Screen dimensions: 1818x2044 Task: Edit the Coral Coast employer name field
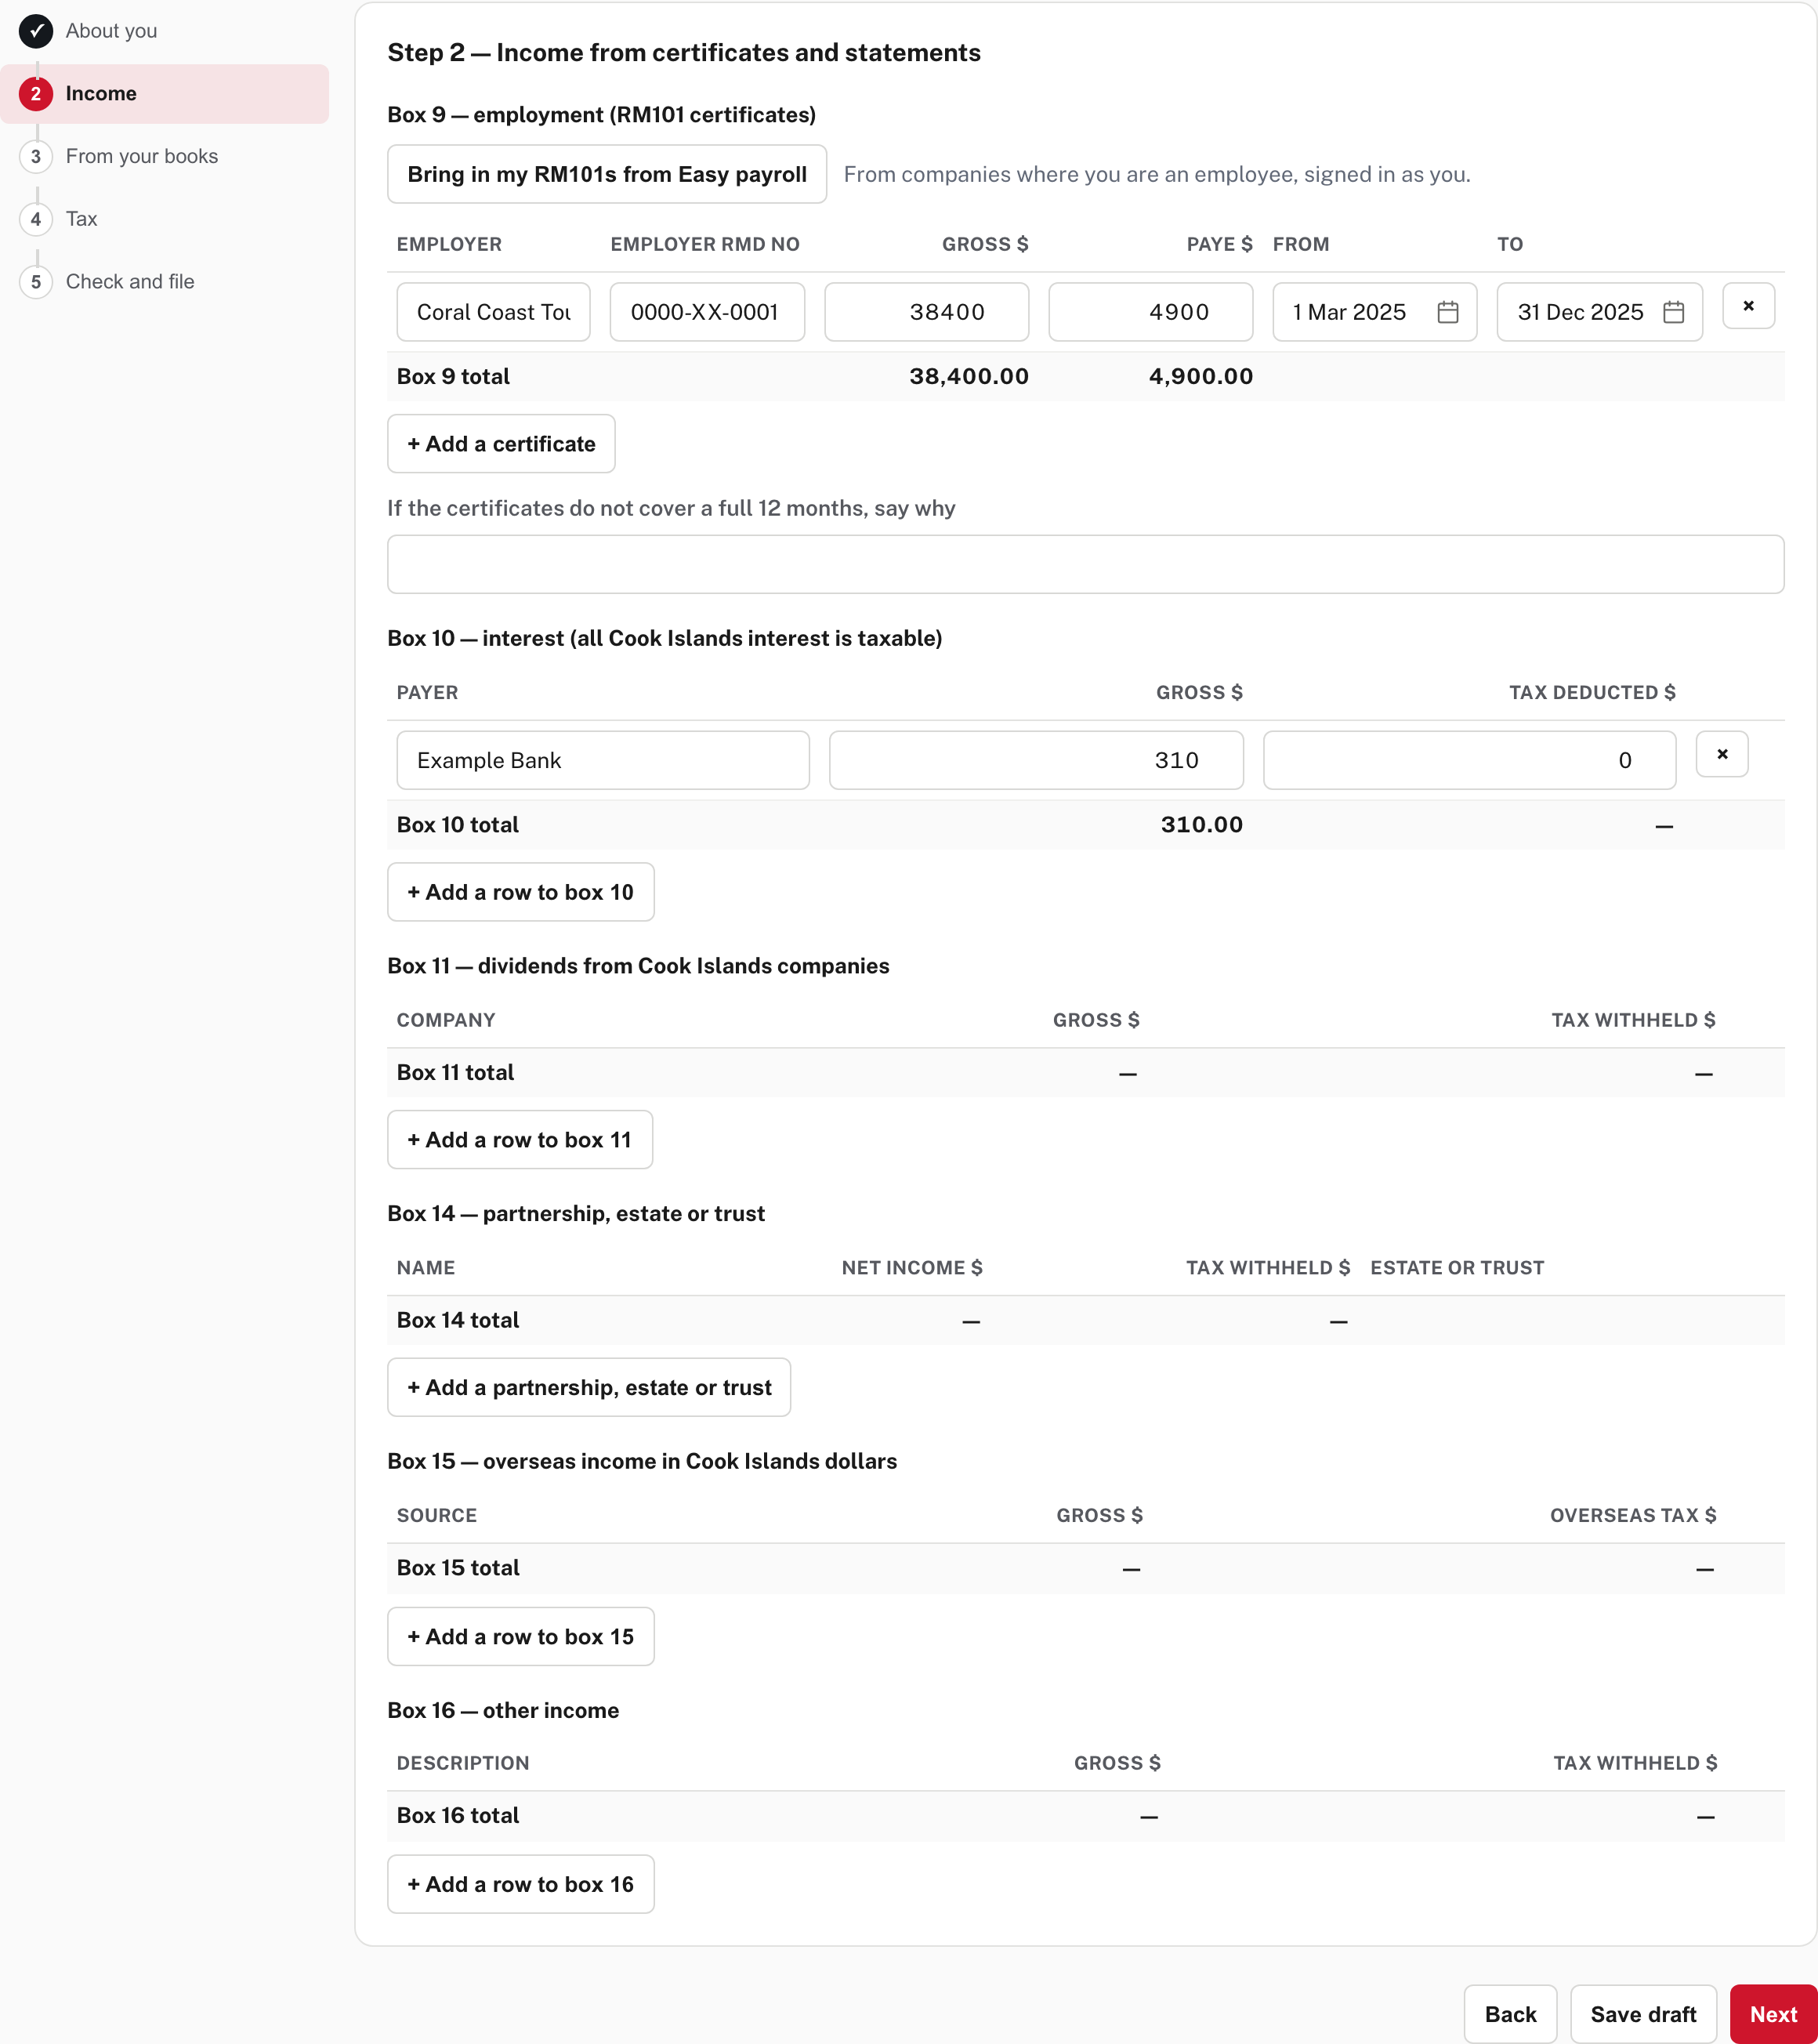click(x=493, y=312)
